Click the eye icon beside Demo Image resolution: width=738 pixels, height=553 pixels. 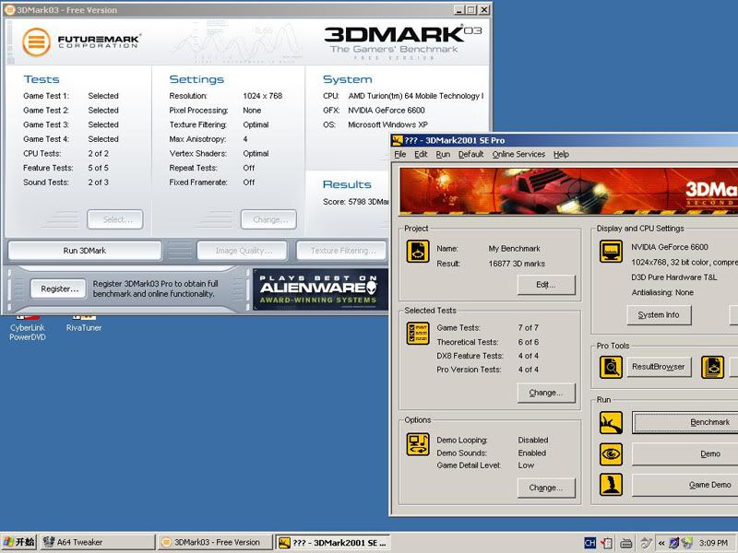coord(611,453)
